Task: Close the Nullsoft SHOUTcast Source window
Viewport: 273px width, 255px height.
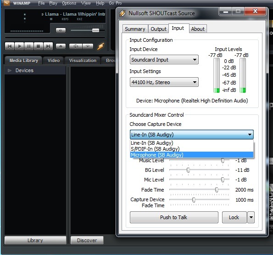Action: [x=255, y=11]
